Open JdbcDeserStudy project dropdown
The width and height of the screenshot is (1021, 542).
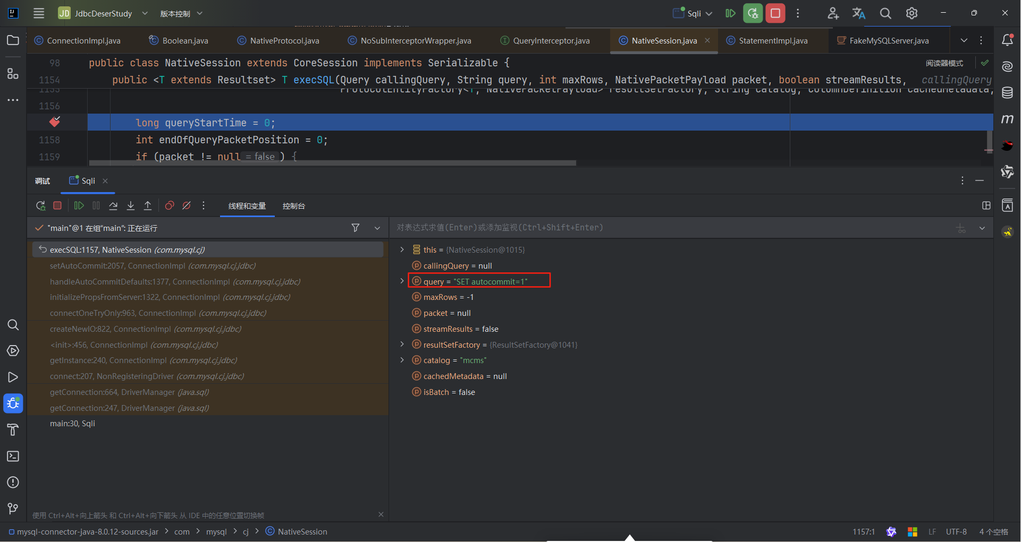click(103, 13)
